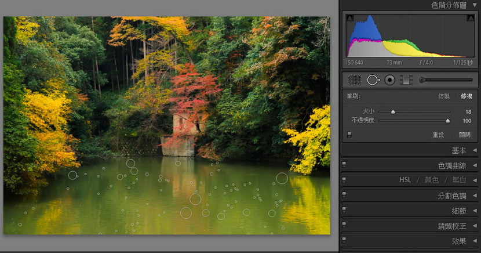This screenshot has height=253, width=481.
Task: Switch to the 顏色 tab
Action: coord(432,180)
